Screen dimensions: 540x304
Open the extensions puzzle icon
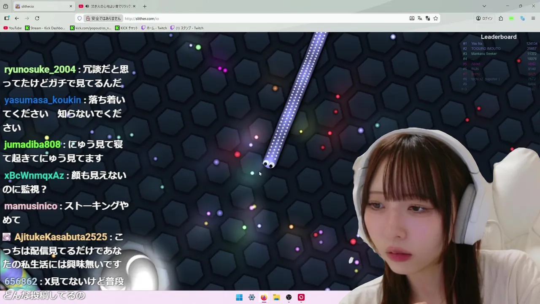pyautogui.click(x=501, y=18)
